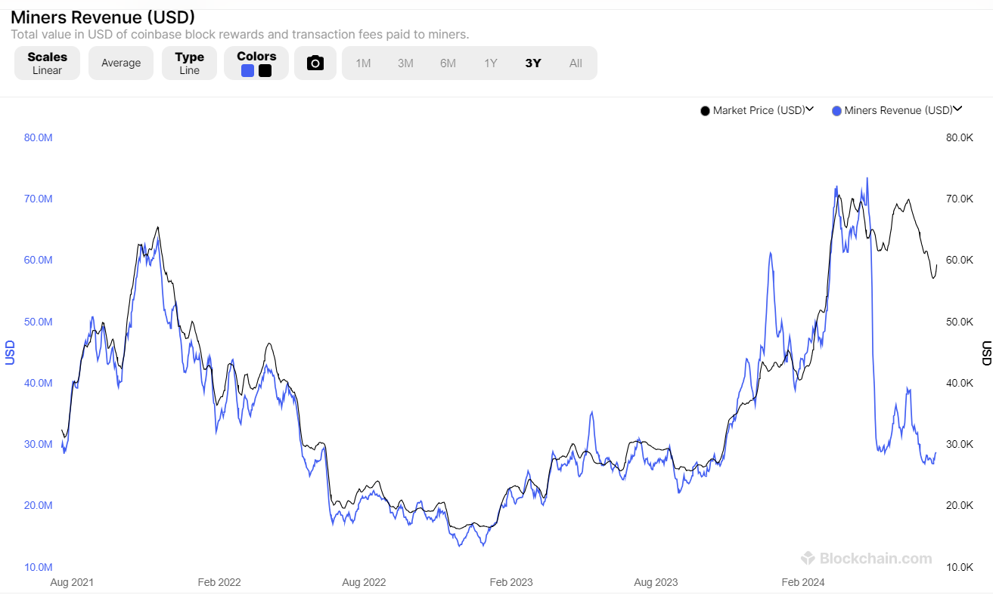Viewport: 993px width, 595px height.
Task: Click the 80.0M left axis value
Action: pos(39,137)
